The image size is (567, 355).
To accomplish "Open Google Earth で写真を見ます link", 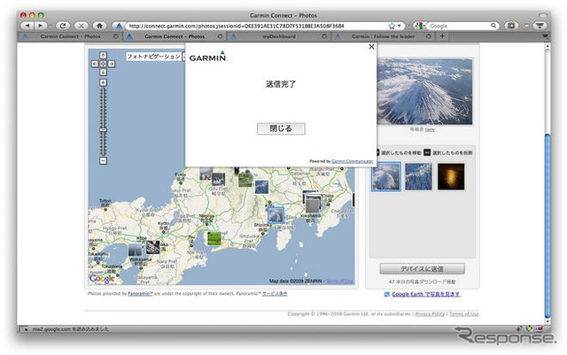I will pos(425,294).
